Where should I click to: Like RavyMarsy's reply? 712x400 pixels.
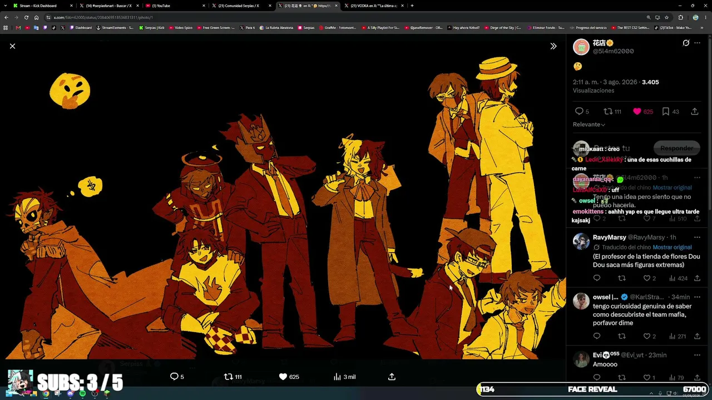tap(650, 278)
